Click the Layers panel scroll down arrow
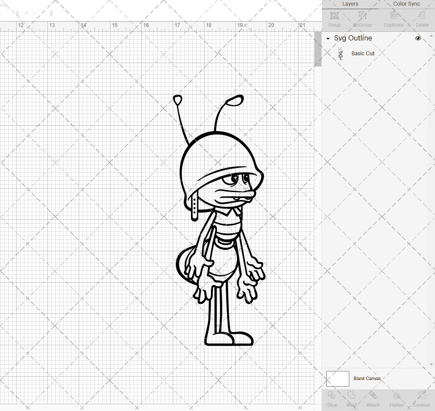This screenshot has width=435, height=411. pyautogui.click(x=431, y=364)
